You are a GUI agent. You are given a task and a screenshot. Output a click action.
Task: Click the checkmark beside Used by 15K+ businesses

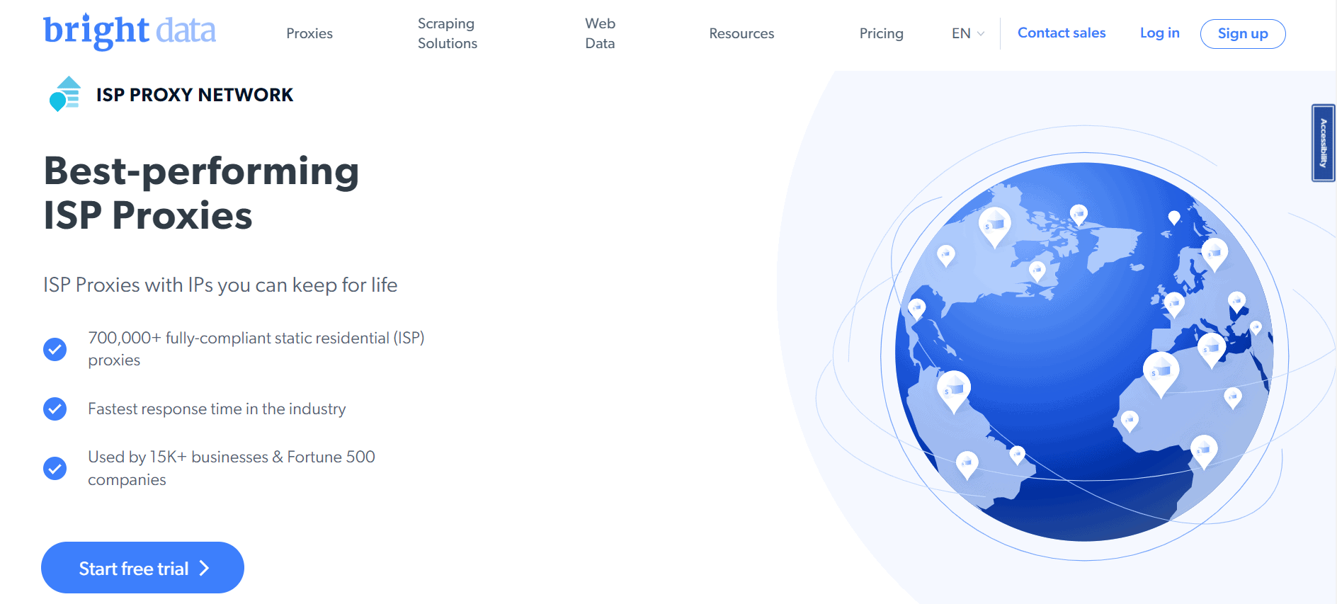tap(55, 468)
